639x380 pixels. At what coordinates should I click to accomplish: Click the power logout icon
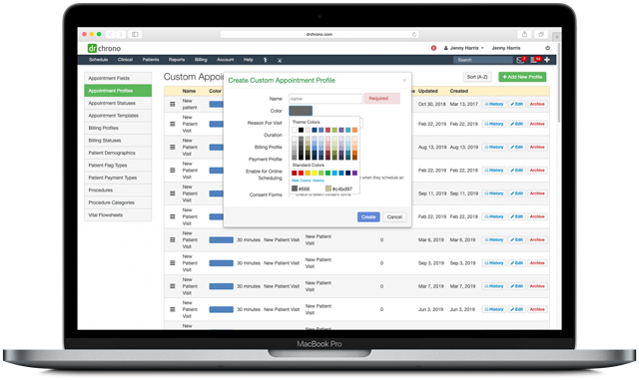[548, 48]
